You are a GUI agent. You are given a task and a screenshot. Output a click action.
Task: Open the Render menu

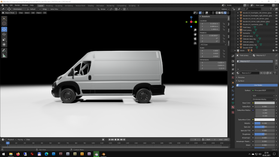[17, 6]
